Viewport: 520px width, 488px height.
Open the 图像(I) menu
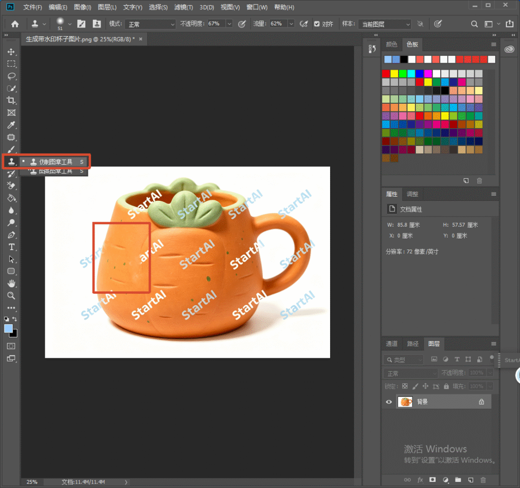82,7
